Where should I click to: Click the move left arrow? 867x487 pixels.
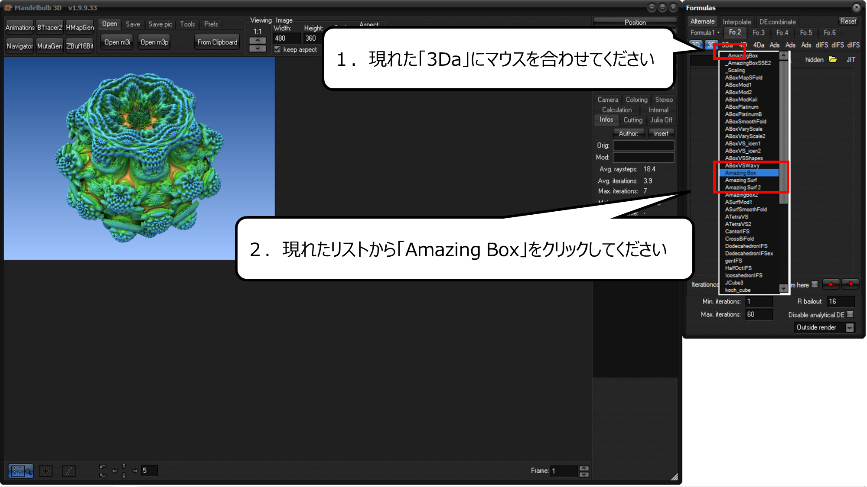point(114,471)
